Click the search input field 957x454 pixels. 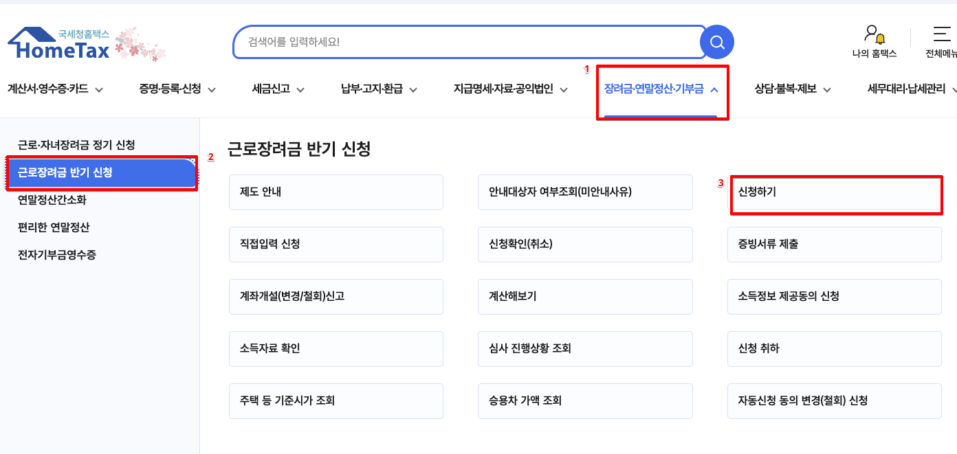(467, 41)
